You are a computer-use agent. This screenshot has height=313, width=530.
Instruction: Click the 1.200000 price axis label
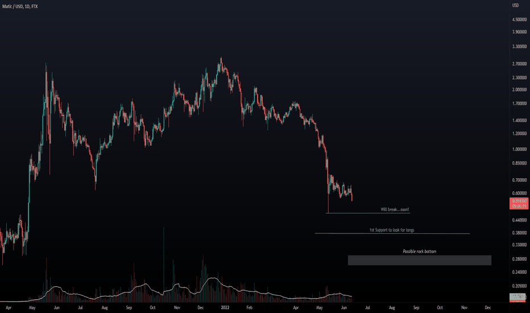519,134
